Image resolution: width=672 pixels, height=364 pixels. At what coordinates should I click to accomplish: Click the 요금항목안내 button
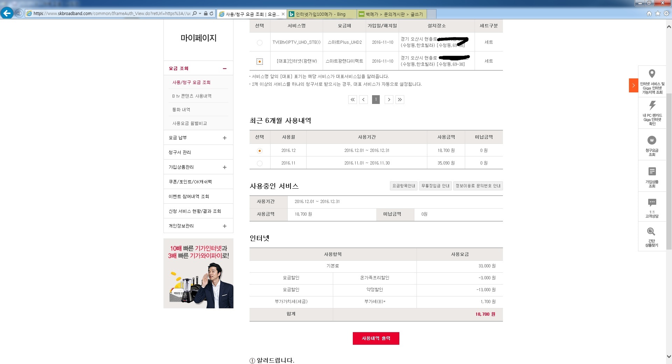[404, 186]
